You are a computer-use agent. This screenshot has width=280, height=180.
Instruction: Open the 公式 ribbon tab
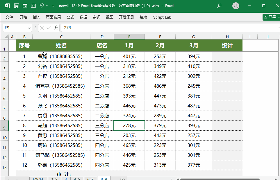coord(70,17)
